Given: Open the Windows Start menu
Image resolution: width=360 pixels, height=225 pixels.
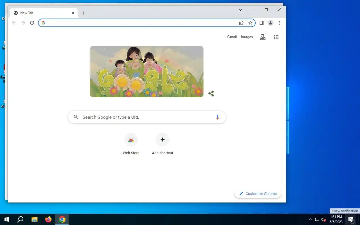Looking at the screenshot, I should [x=7, y=219].
